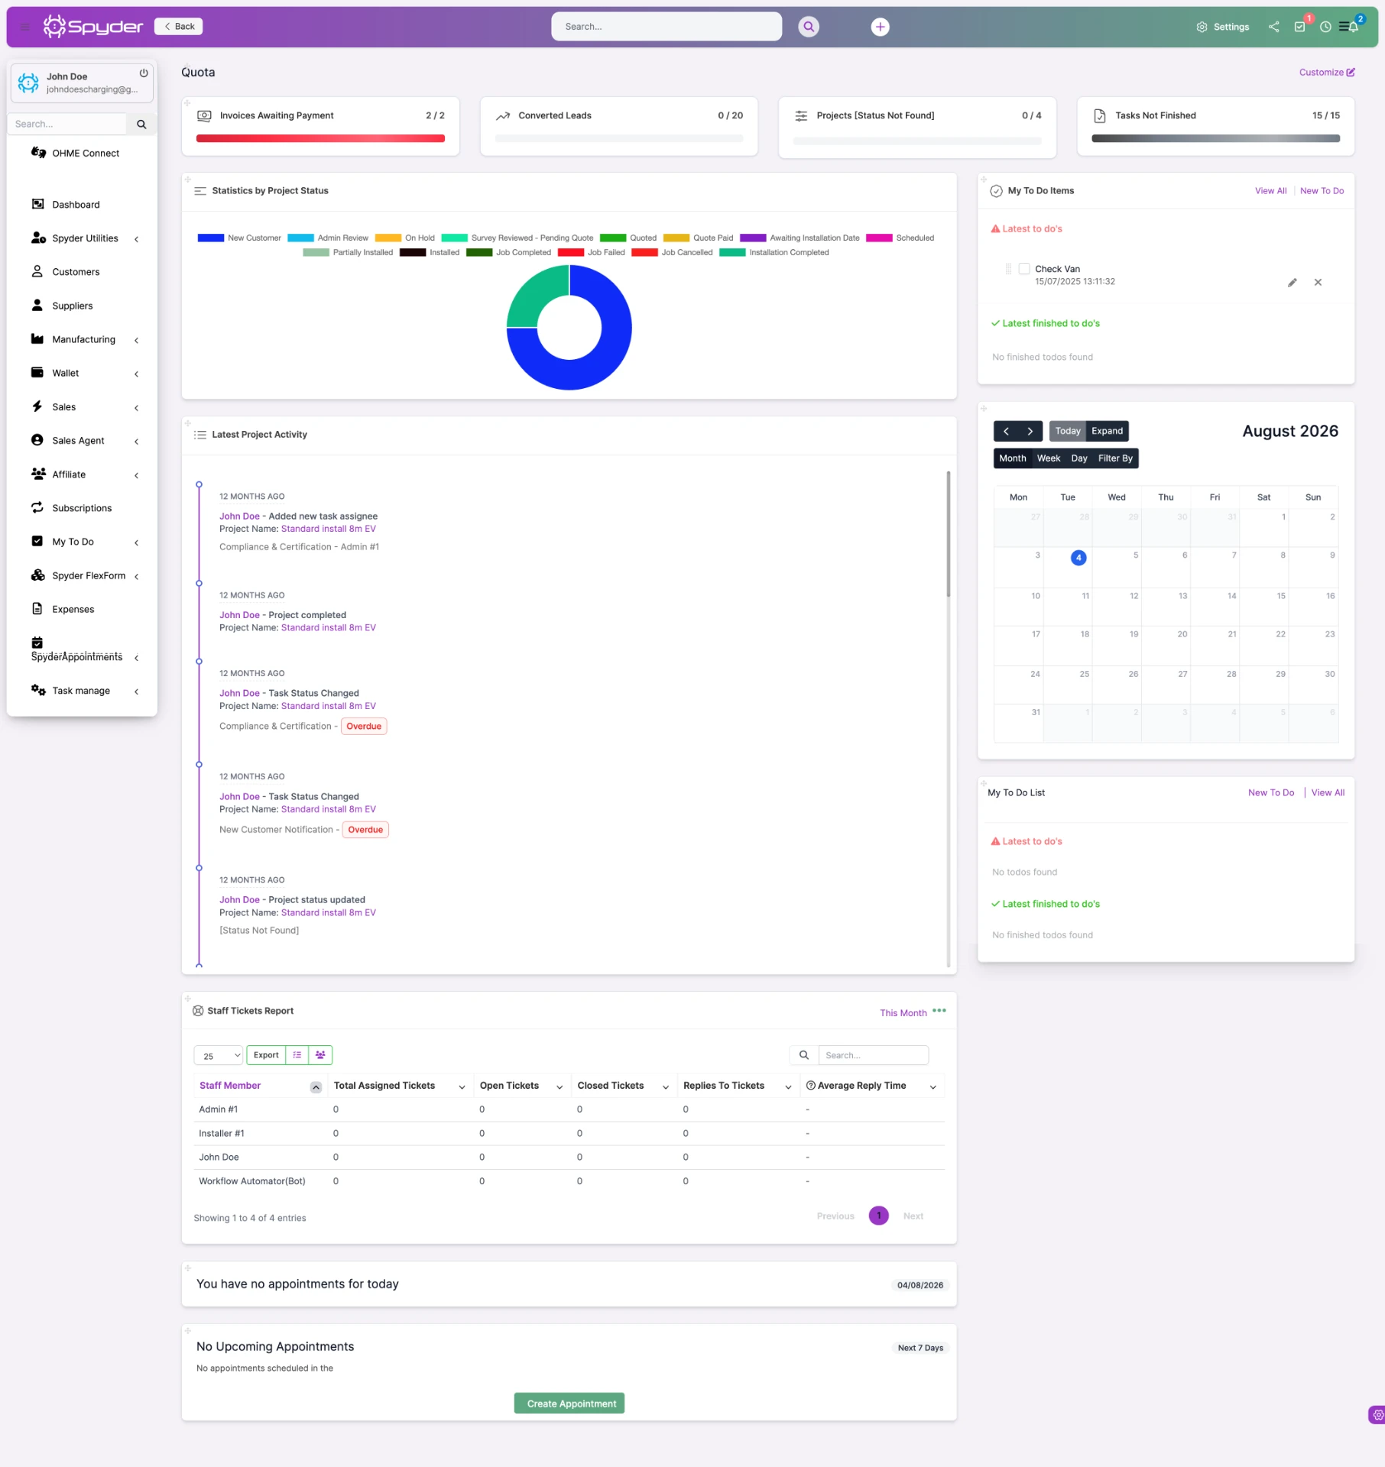This screenshot has width=1385, height=1467.
Task: Expand the Manufacturing sidebar menu
Action: [x=84, y=339]
